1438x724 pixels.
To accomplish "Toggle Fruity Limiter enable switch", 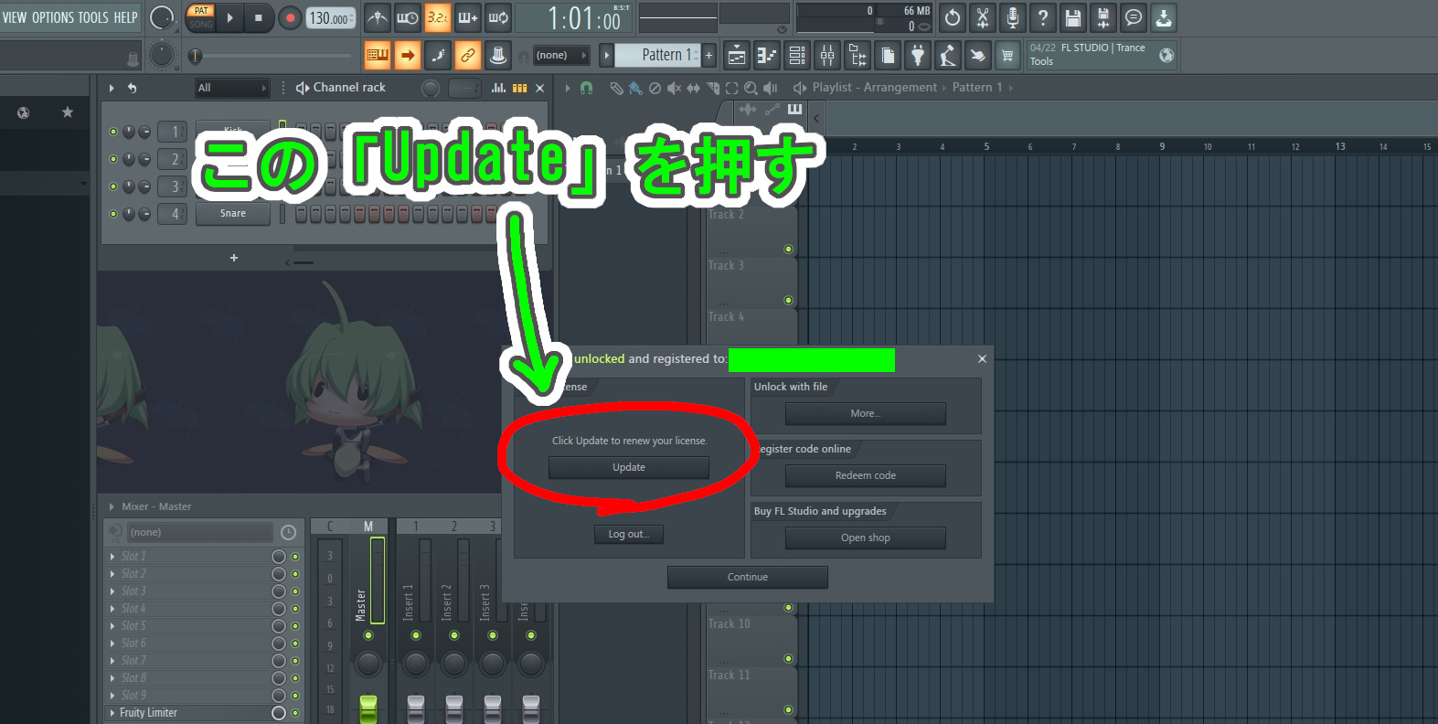I will [x=295, y=713].
